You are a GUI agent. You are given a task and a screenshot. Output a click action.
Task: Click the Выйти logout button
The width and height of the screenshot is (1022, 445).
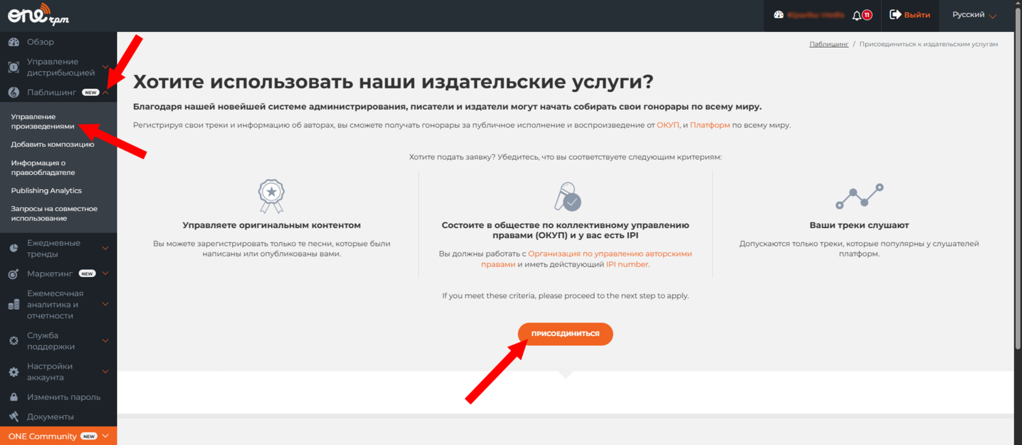tap(910, 15)
